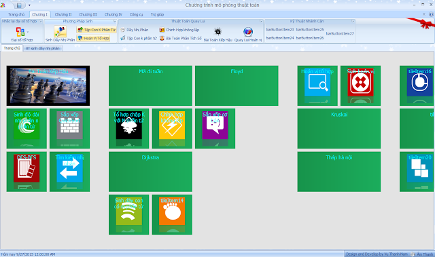Open Tổ hợp chập K với N phần tử tile

pyautogui.click(x=128, y=129)
